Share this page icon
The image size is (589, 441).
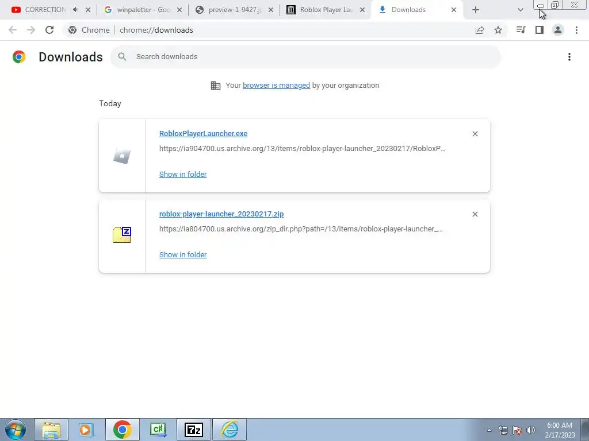point(480,30)
